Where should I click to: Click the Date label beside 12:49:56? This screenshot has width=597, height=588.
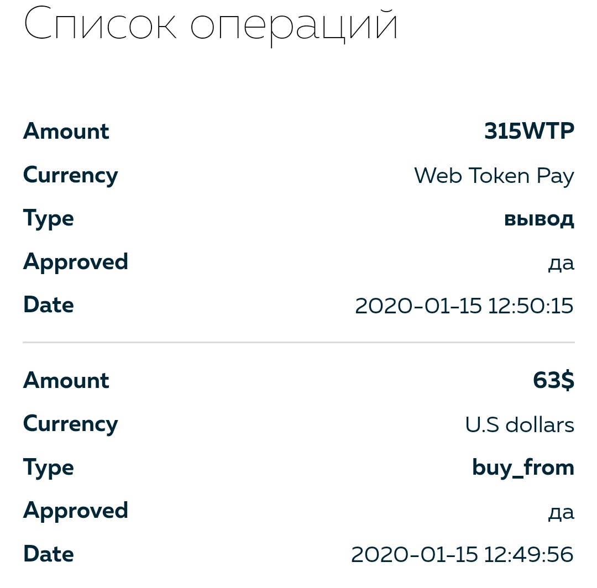pyautogui.click(x=49, y=554)
